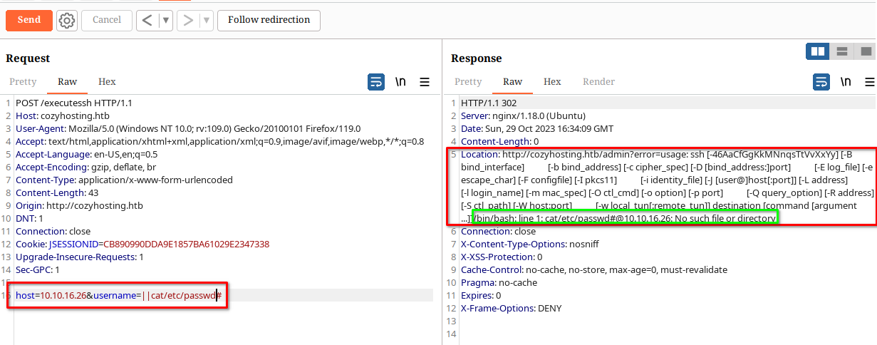Click the Cancel button

pos(107,20)
